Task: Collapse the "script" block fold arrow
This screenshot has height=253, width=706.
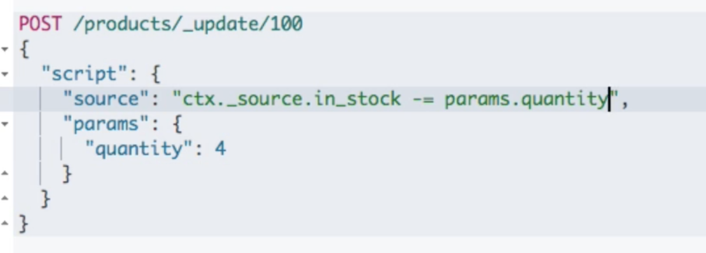Action: coord(4,74)
